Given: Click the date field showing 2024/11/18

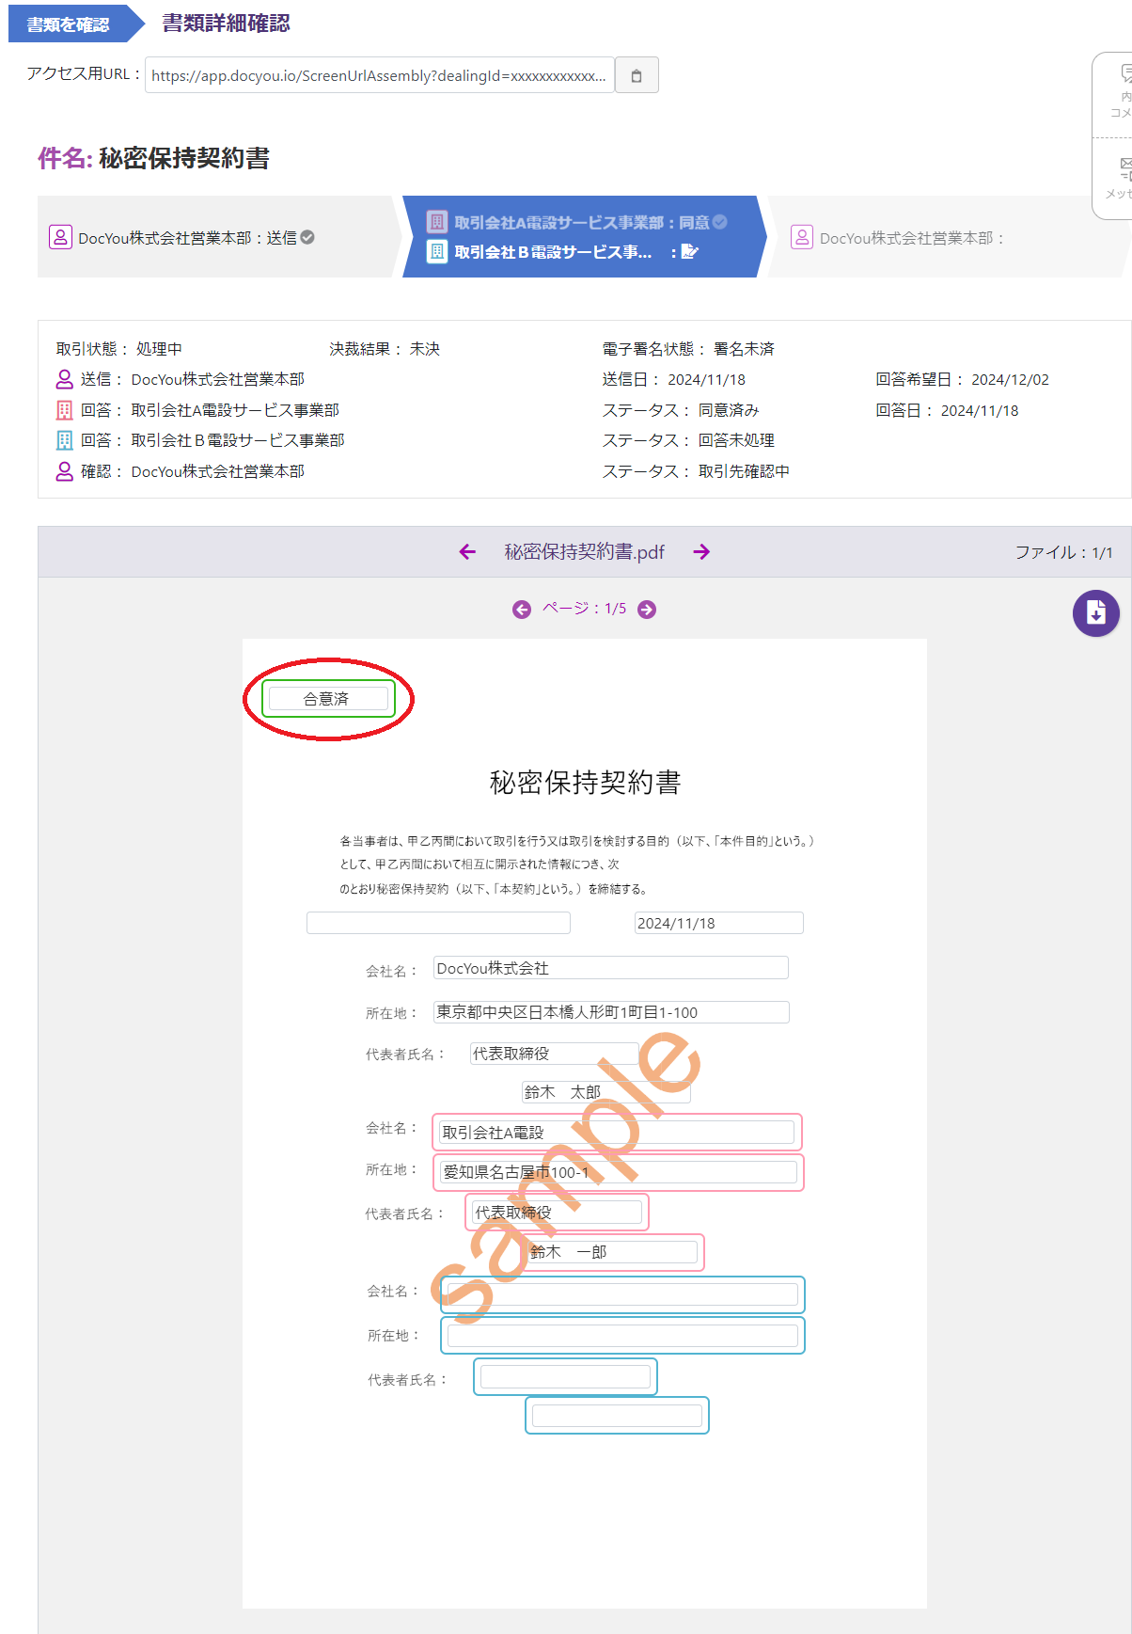Looking at the screenshot, I should 719,923.
